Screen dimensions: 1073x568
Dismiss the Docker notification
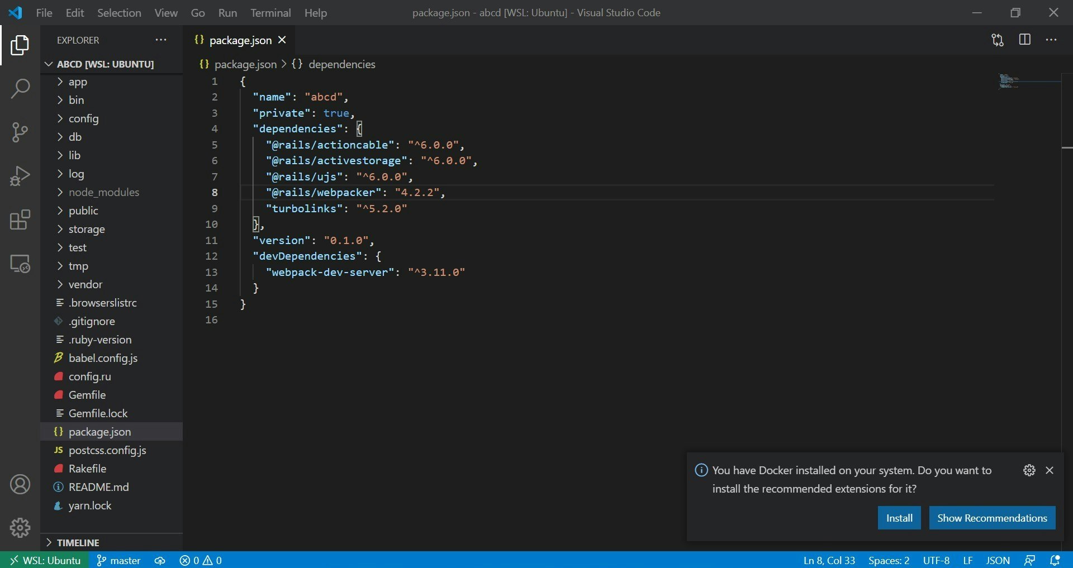tap(1050, 470)
